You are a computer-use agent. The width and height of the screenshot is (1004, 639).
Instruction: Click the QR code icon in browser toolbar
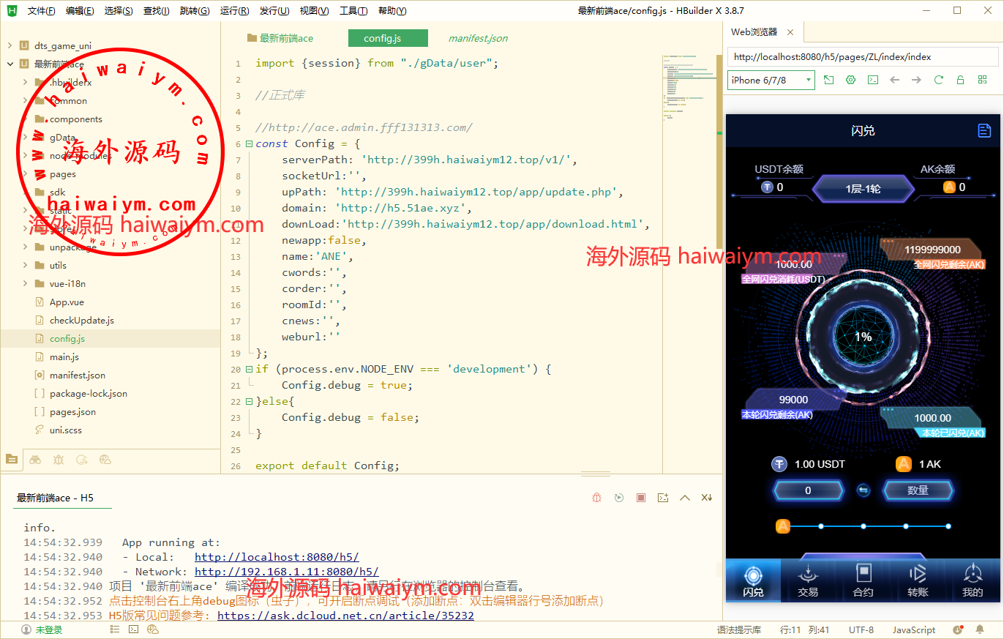tap(982, 80)
